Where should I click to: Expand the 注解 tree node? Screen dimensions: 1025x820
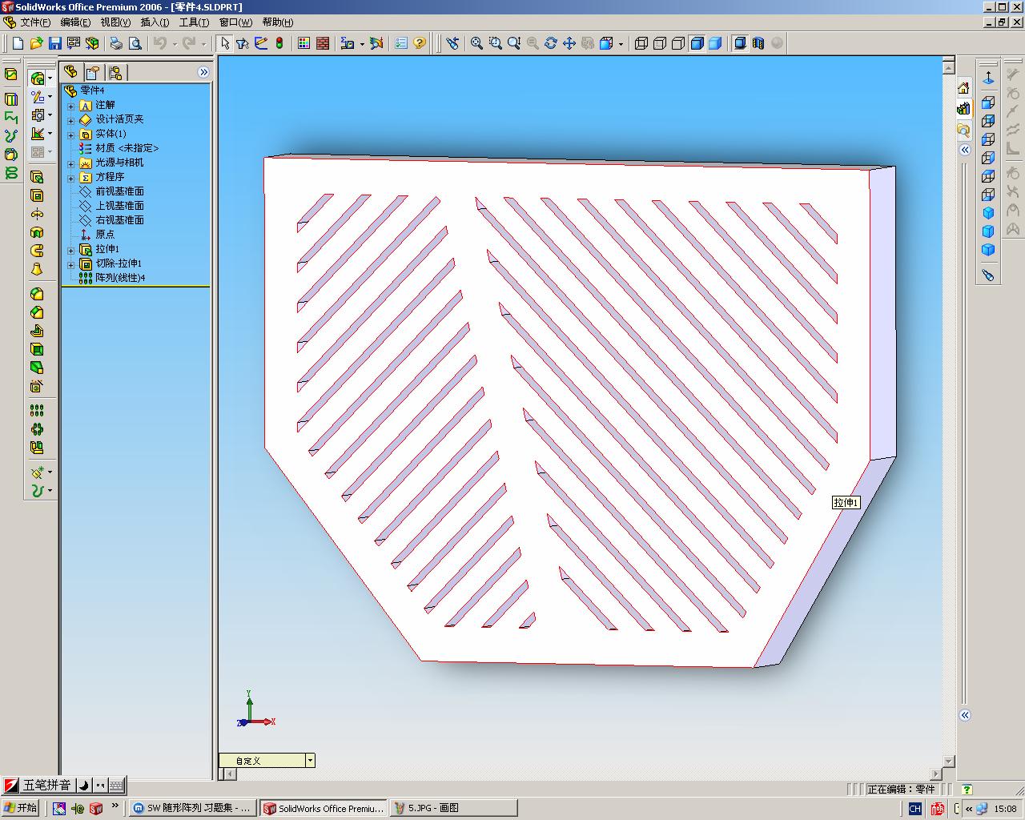(x=70, y=106)
